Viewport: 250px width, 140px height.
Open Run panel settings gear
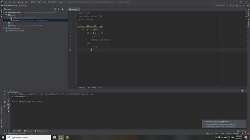[242, 91]
